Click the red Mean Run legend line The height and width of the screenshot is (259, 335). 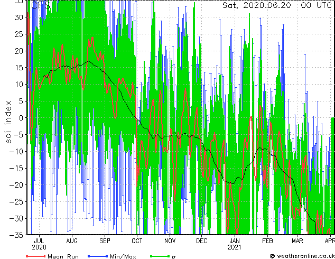[36, 256]
